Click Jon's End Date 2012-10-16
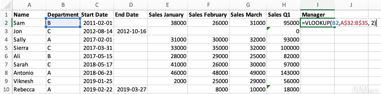Image resolution: width=381 pixels, height=94 pixels. 131,31
